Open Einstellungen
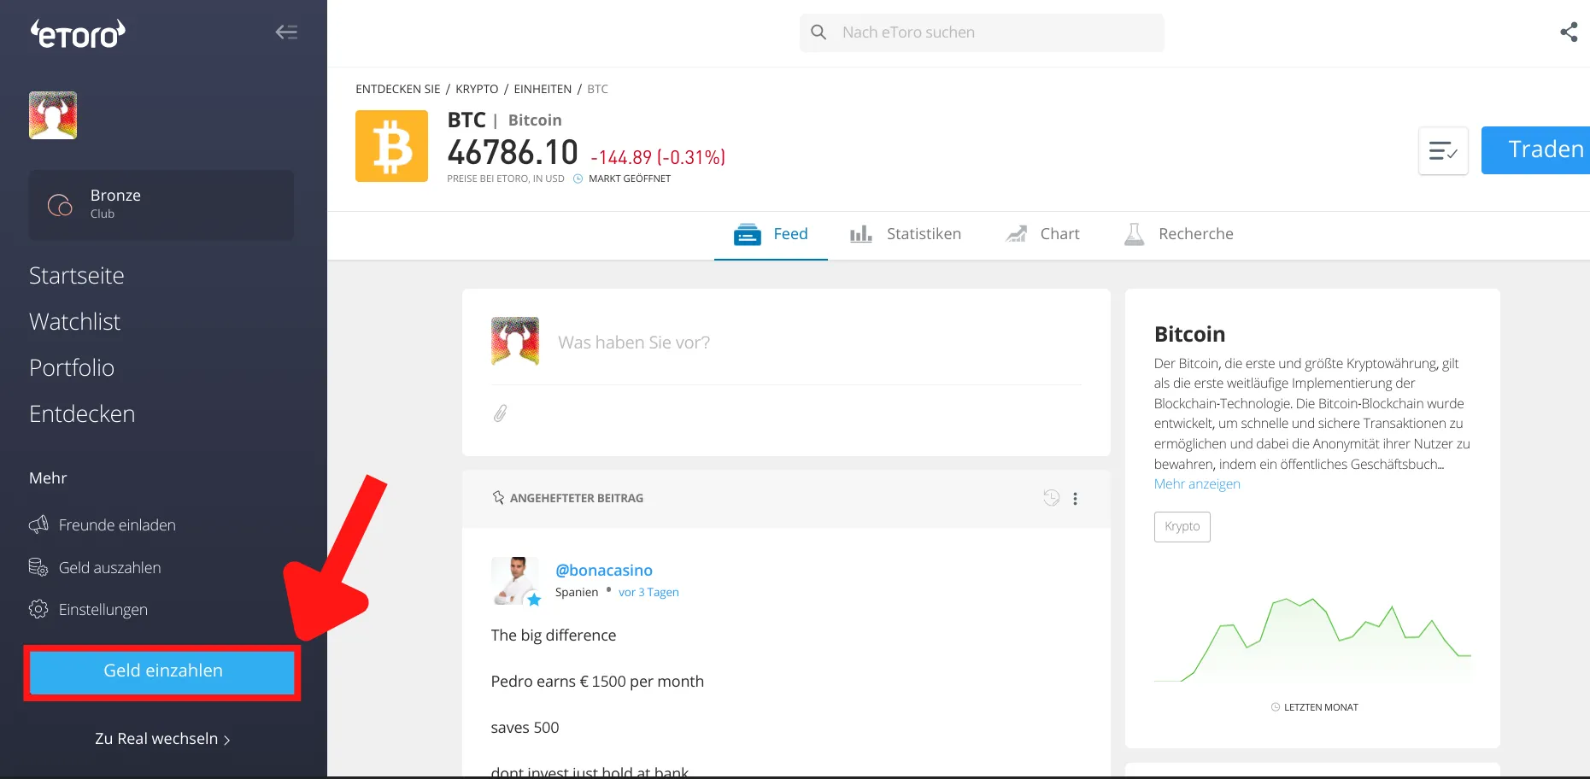Viewport: 1590px width, 779px height. 103,609
